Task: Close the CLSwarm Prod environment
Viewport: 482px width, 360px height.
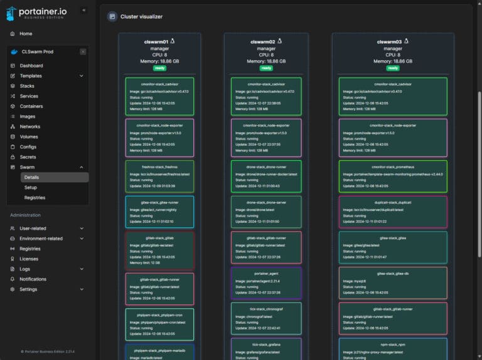Action: pos(83,52)
